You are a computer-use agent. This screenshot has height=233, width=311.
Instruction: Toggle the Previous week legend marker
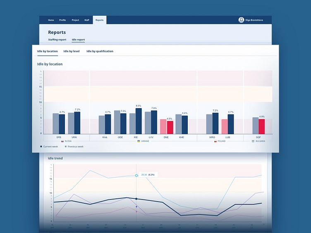tap(65, 146)
